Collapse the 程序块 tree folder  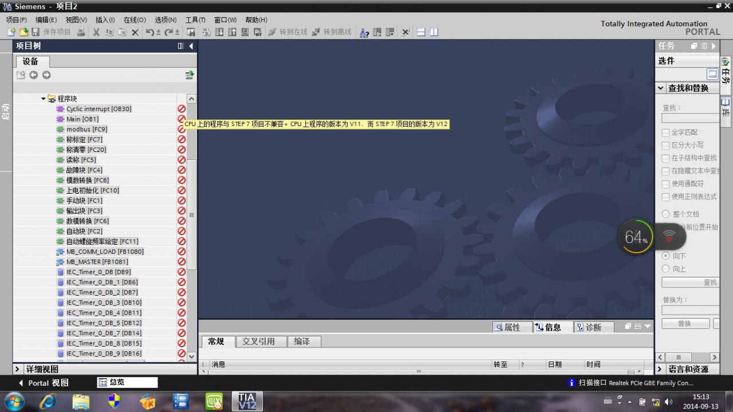(x=44, y=99)
